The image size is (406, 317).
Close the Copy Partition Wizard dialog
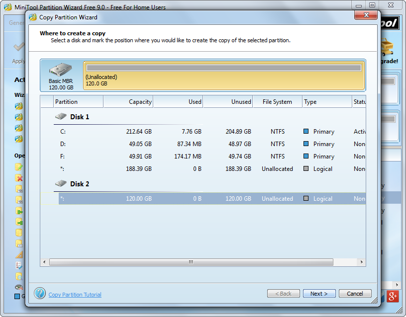[x=366, y=15]
